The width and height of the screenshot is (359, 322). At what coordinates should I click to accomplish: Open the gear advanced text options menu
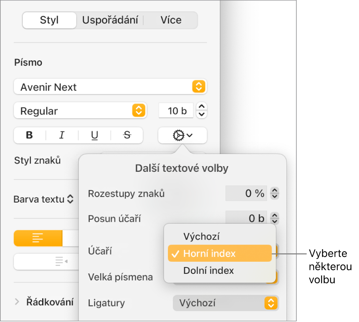point(182,135)
